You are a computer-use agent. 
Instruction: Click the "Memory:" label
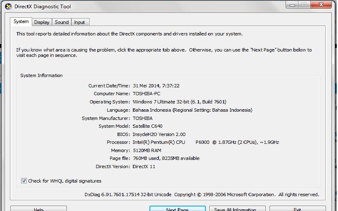121,150
